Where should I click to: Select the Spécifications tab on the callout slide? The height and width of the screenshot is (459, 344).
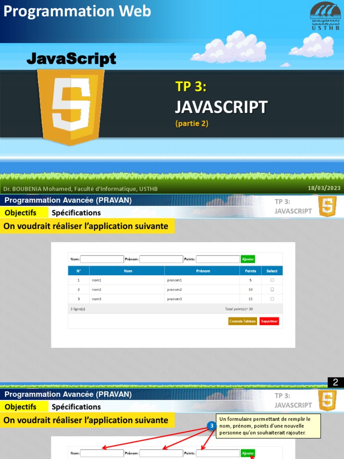[x=76, y=407]
